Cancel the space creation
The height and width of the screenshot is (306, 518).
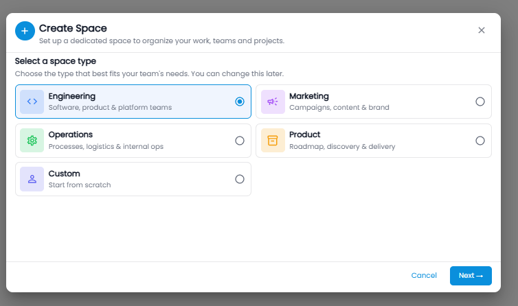424,276
